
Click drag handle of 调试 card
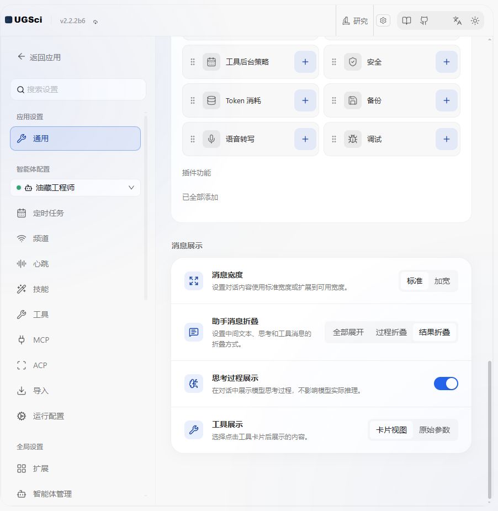coord(334,139)
